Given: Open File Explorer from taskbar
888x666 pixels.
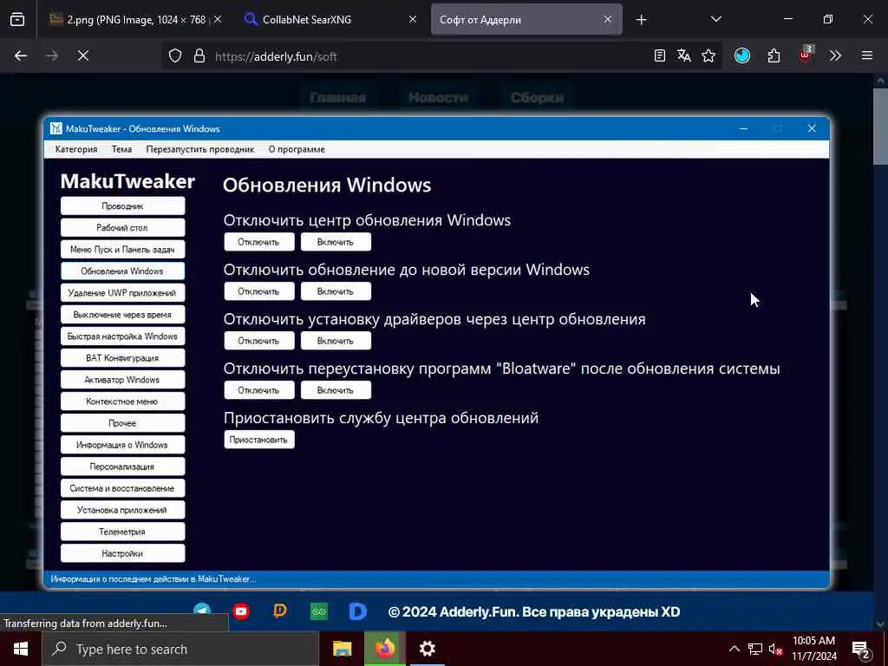Looking at the screenshot, I should 342,649.
